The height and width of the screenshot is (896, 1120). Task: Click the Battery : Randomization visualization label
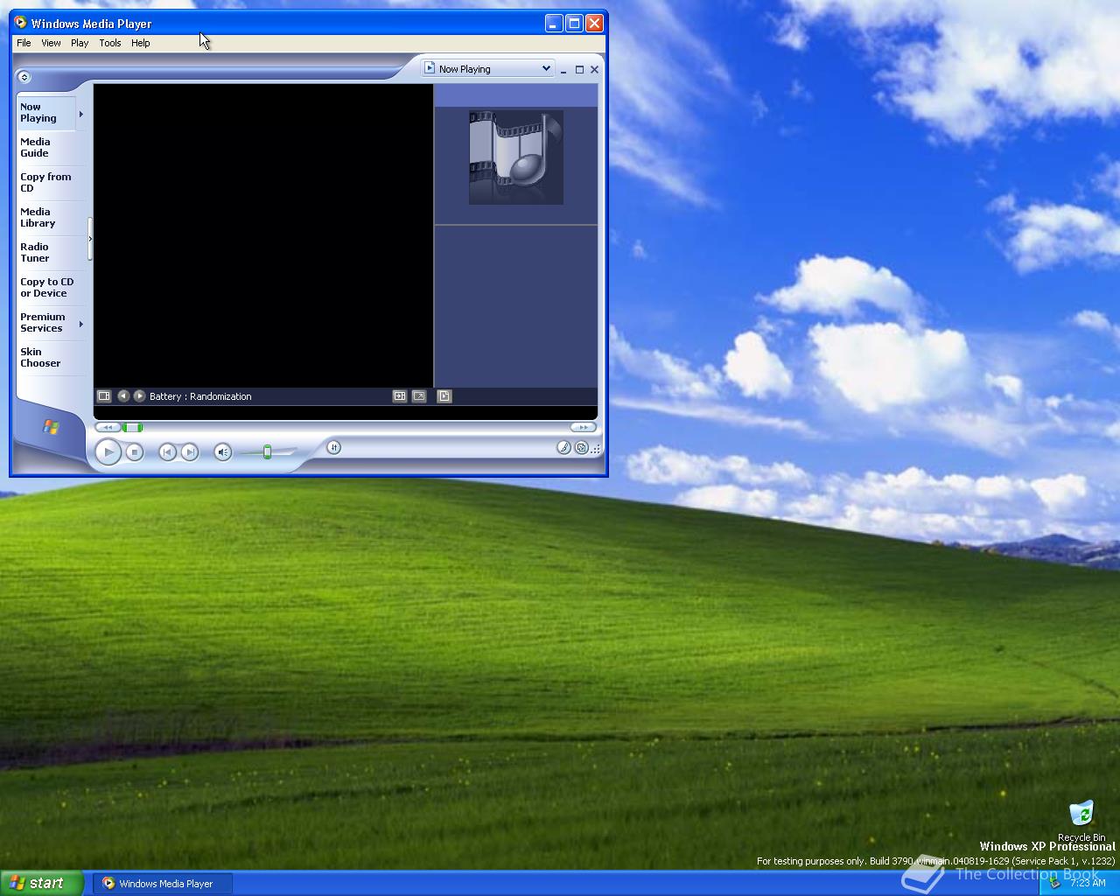coord(200,396)
